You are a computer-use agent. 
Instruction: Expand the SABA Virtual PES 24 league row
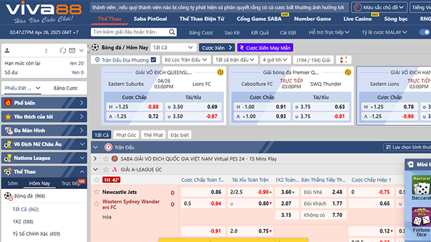pos(95,159)
